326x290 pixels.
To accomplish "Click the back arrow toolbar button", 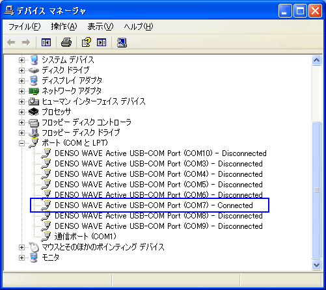I will [11, 42].
